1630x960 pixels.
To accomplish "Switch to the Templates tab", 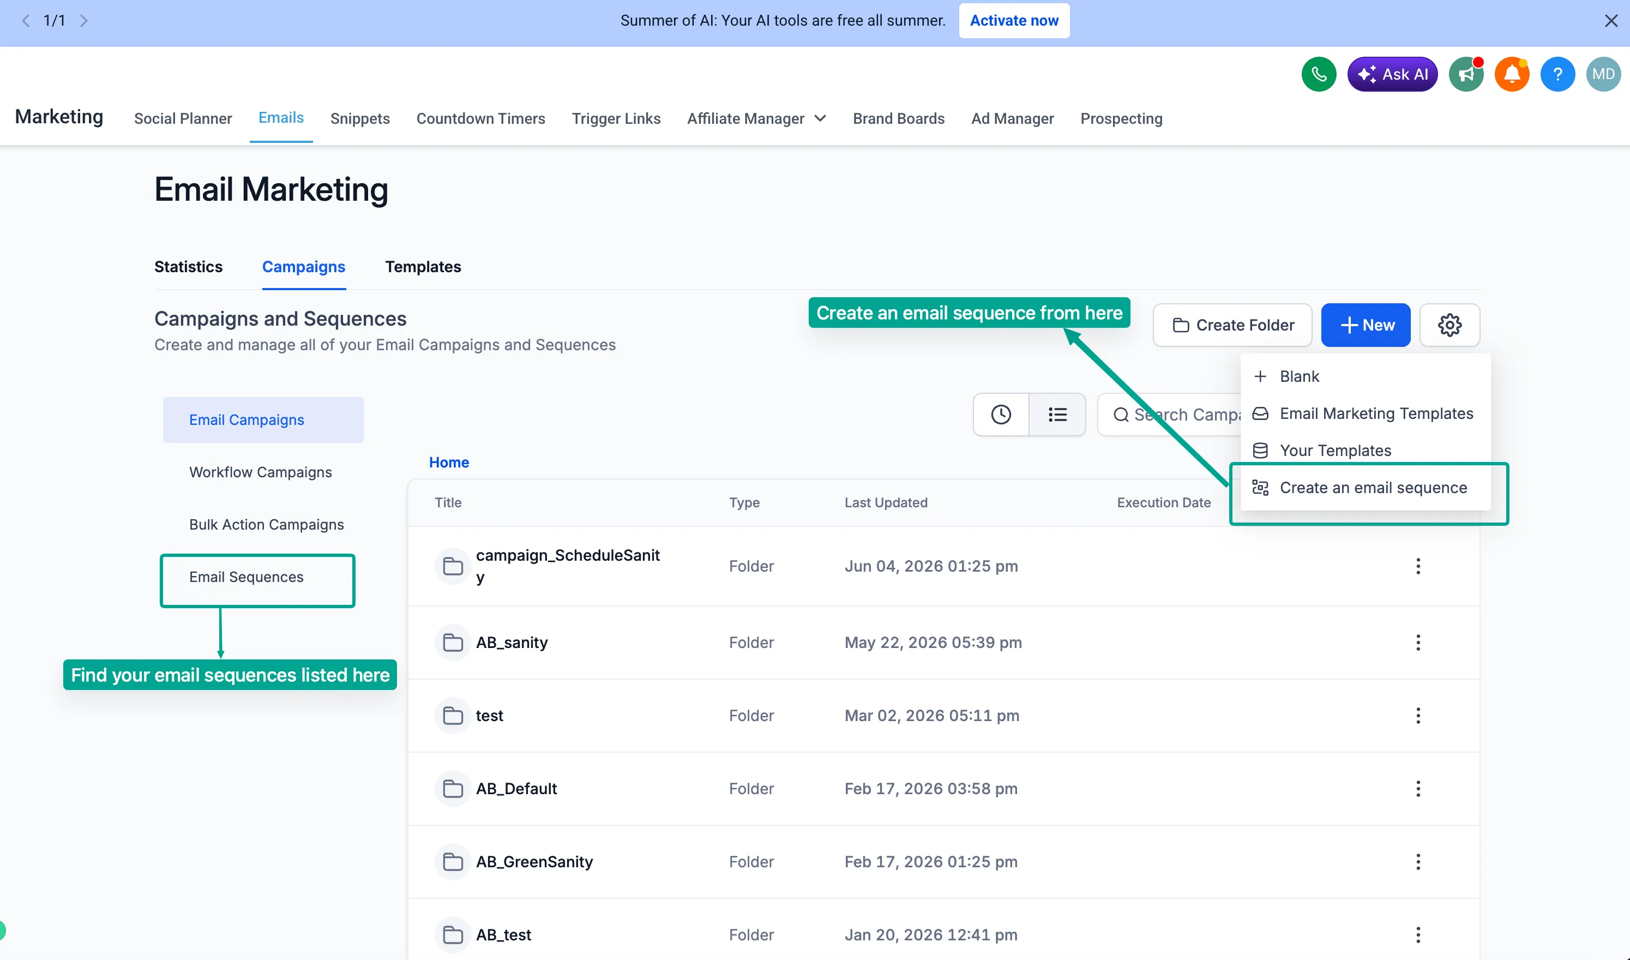I will coord(423,267).
